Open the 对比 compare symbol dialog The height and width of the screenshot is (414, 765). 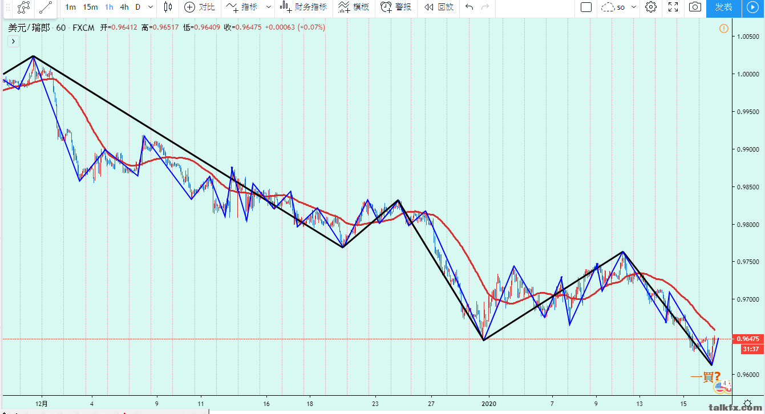pyautogui.click(x=200, y=7)
